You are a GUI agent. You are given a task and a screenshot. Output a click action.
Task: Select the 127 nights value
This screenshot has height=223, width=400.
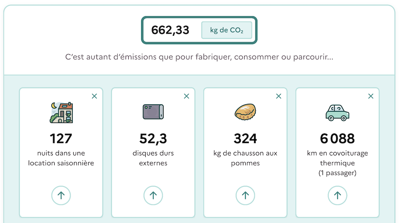point(61,138)
